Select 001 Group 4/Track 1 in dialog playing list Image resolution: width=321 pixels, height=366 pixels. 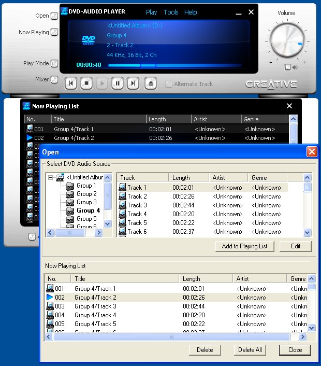tap(176, 289)
